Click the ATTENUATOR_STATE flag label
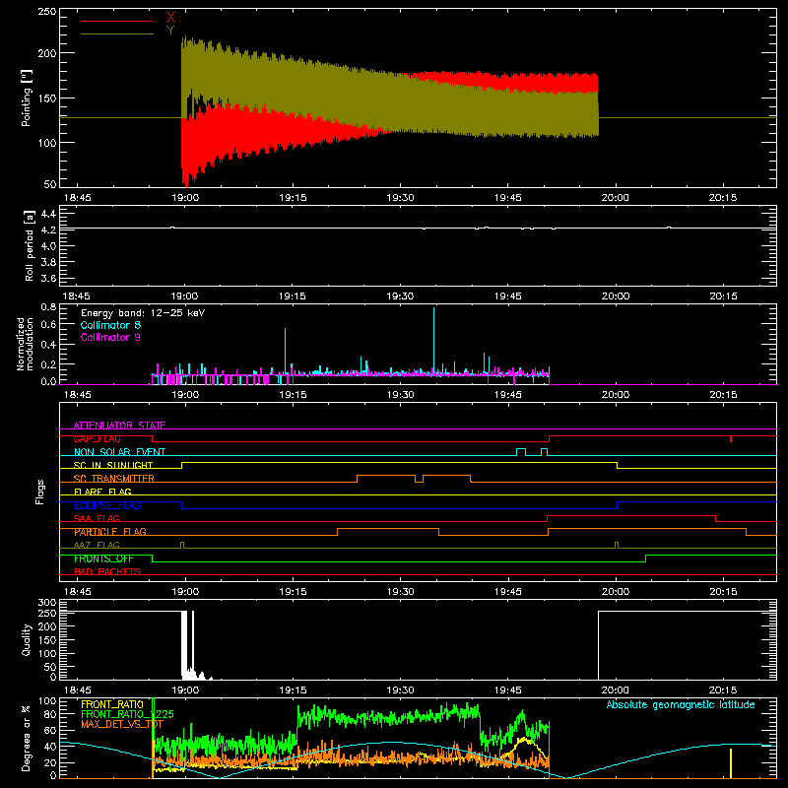Image resolution: width=788 pixels, height=788 pixels. pyautogui.click(x=119, y=426)
